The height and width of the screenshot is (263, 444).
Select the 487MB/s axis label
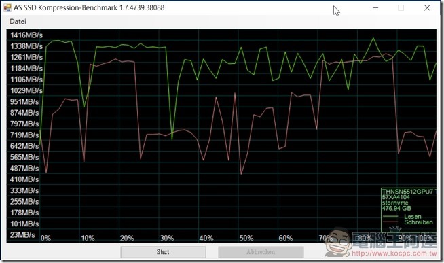coord(24,169)
